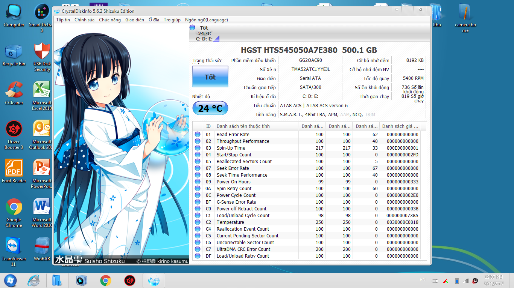514x288 pixels.
Task: Click the firmware field GG2OAC90
Action: (310, 60)
